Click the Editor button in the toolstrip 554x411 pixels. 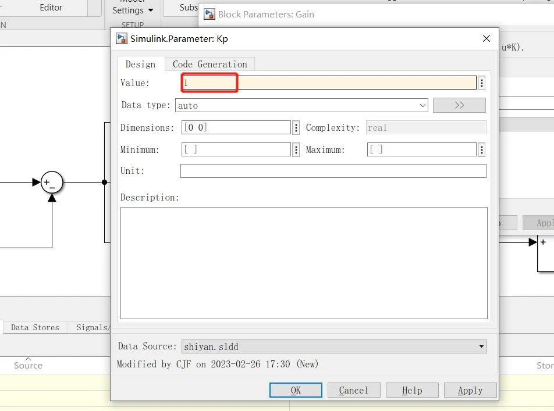pos(51,8)
